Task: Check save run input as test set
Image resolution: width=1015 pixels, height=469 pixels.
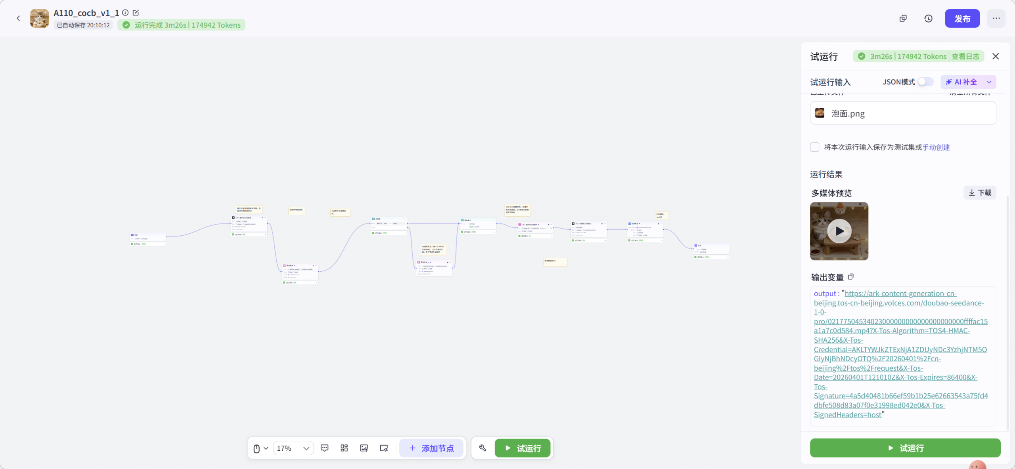Action: [815, 147]
